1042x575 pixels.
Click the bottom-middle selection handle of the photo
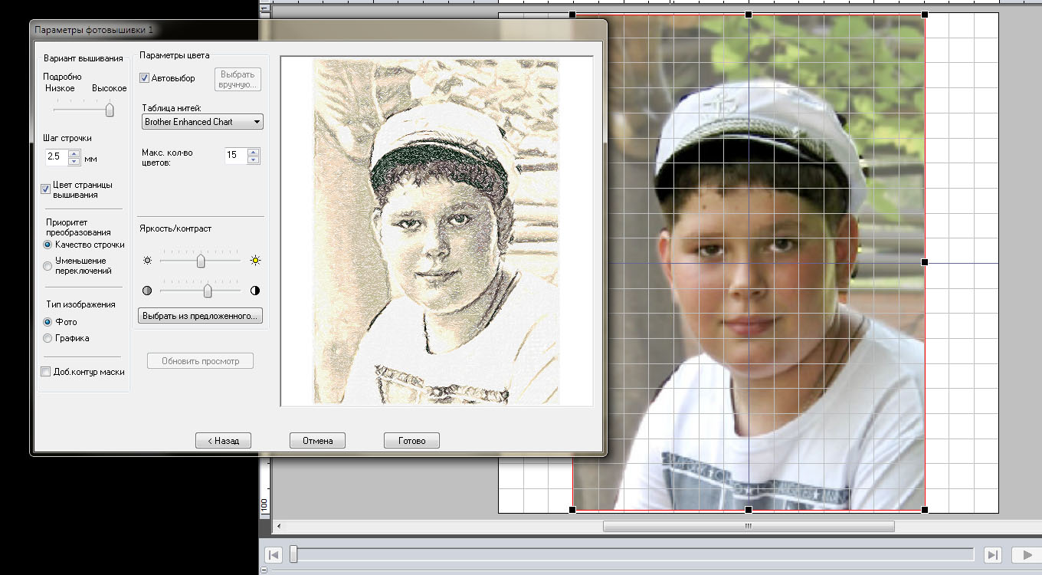749,510
